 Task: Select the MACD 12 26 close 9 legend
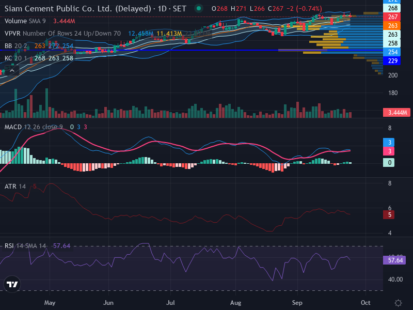(34, 127)
